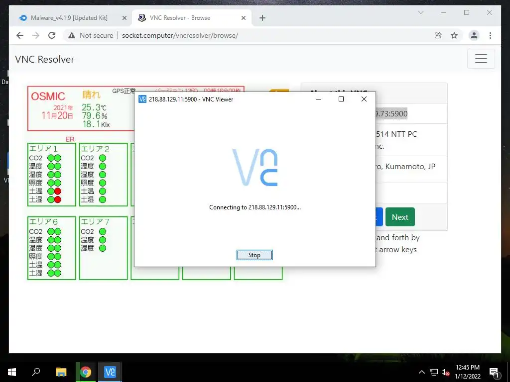Stop the VNC connection attempt
Screen dimensions: 510x382
255,255
